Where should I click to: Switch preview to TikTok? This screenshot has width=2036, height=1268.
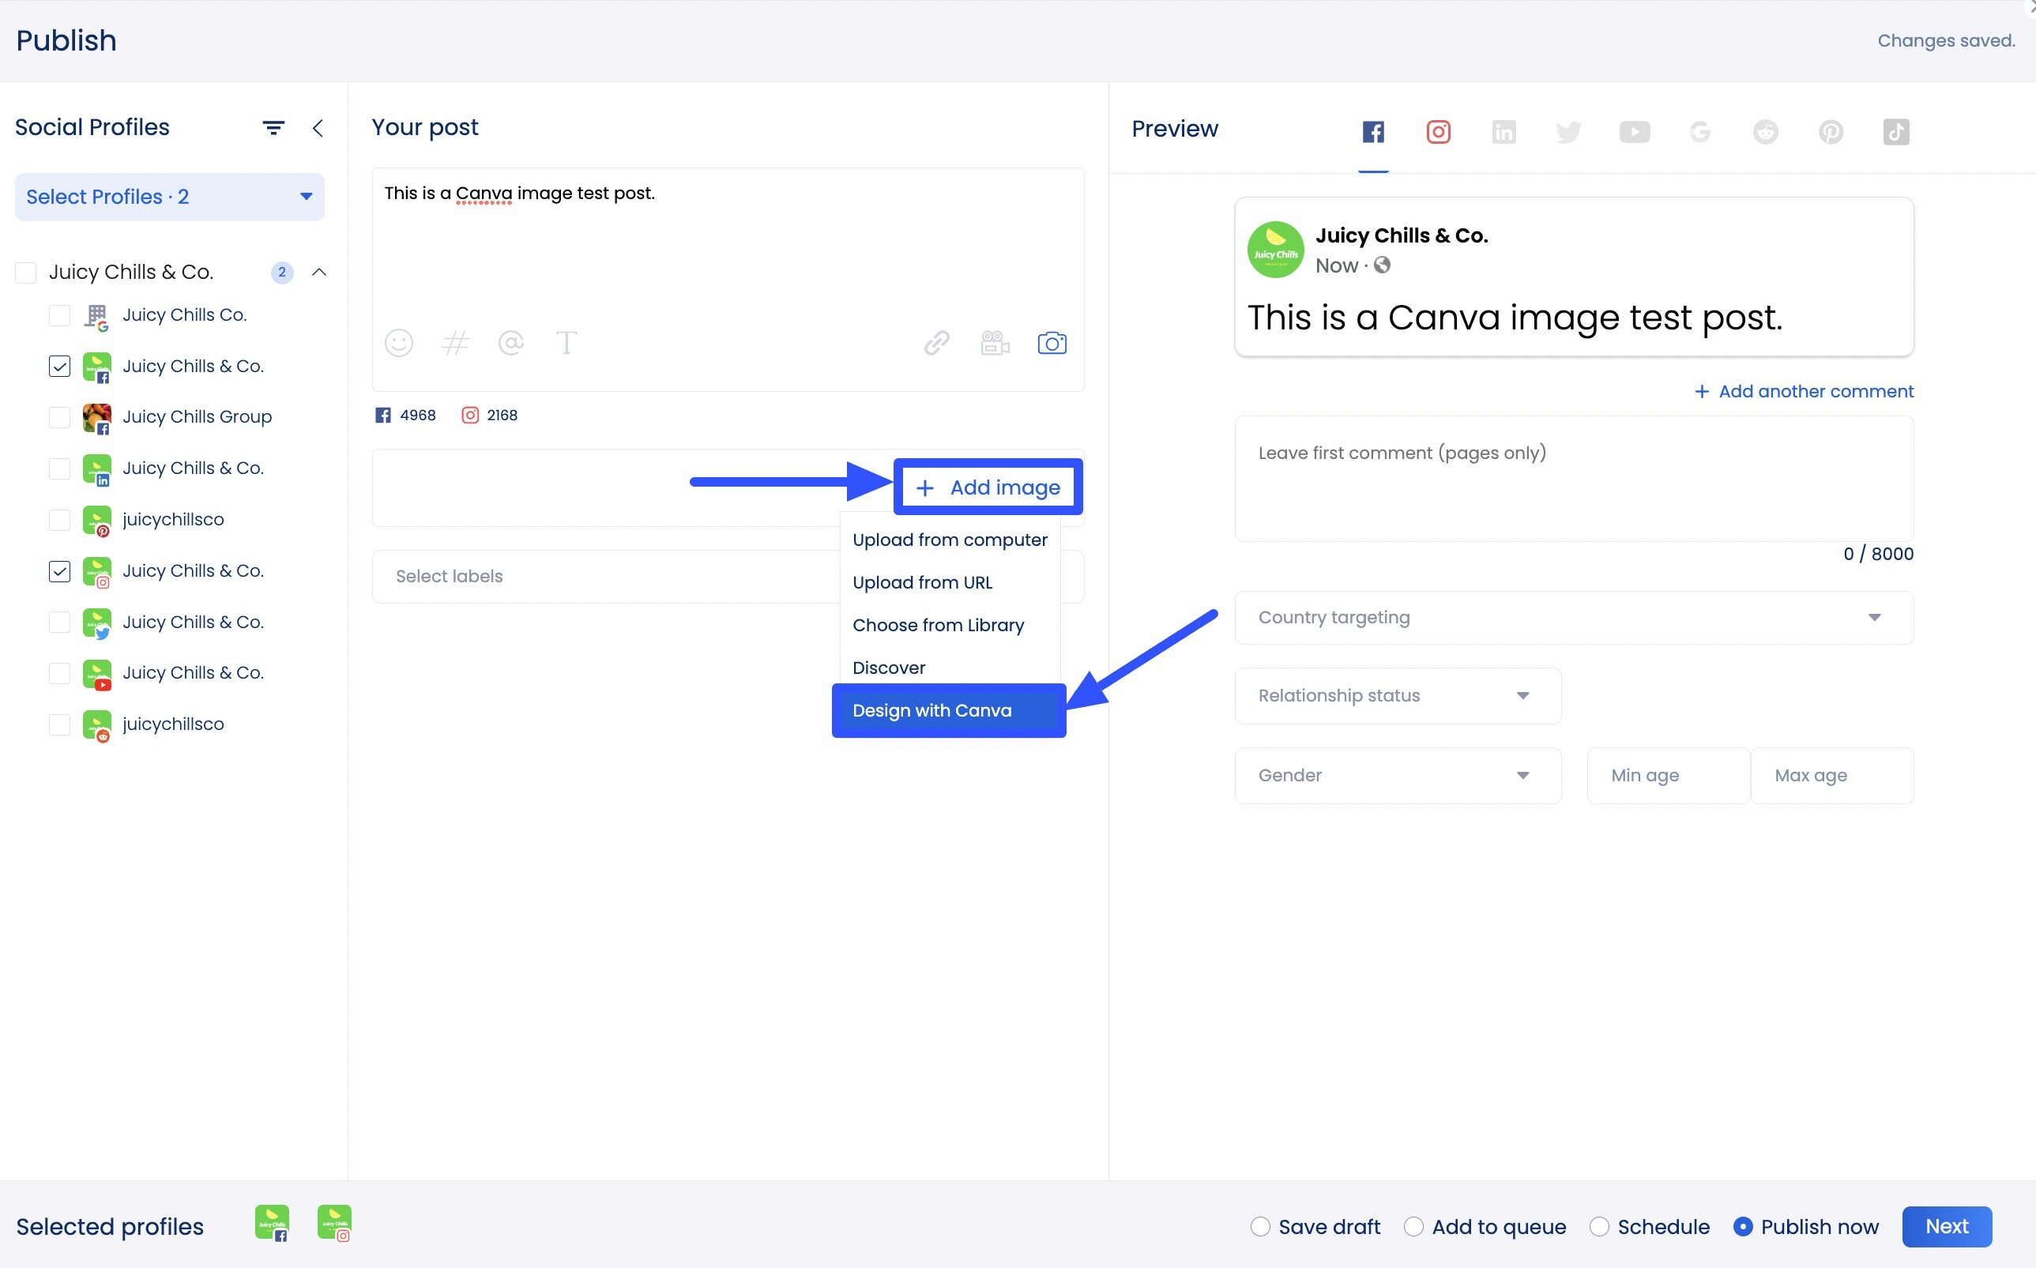click(x=1896, y=132)
